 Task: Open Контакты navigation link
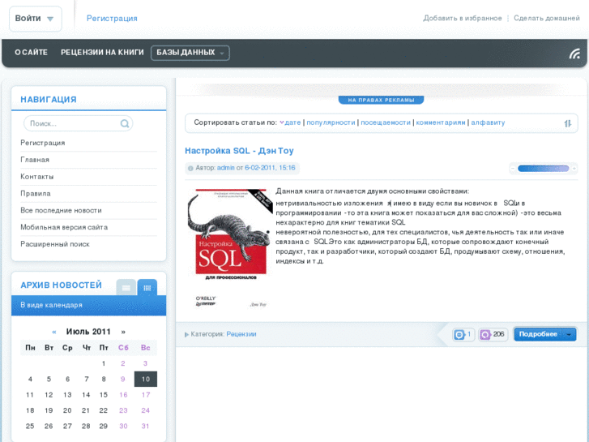pyautogui.click(x=37, y=177)
